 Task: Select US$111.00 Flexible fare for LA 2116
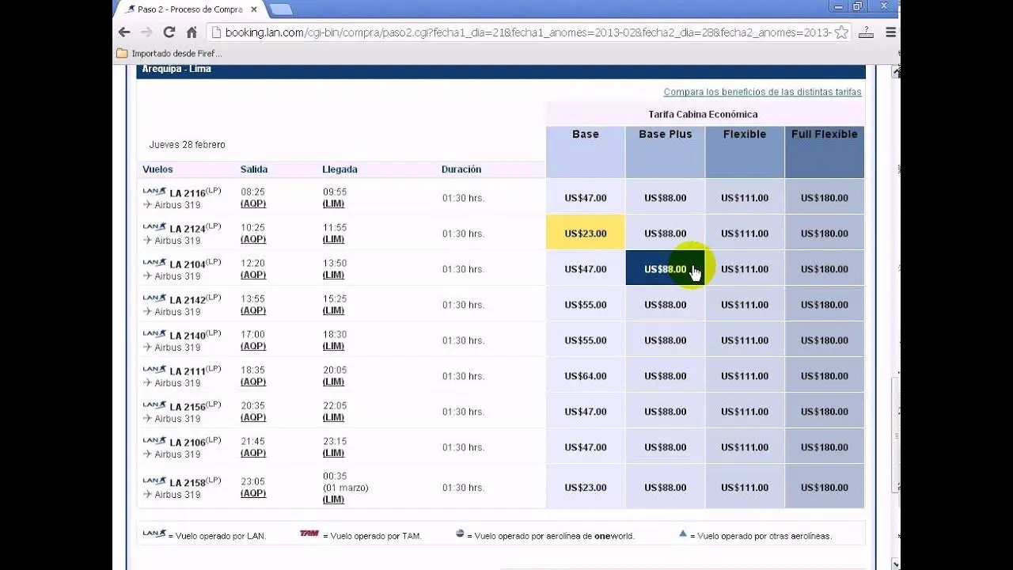[x=745, y=198]
